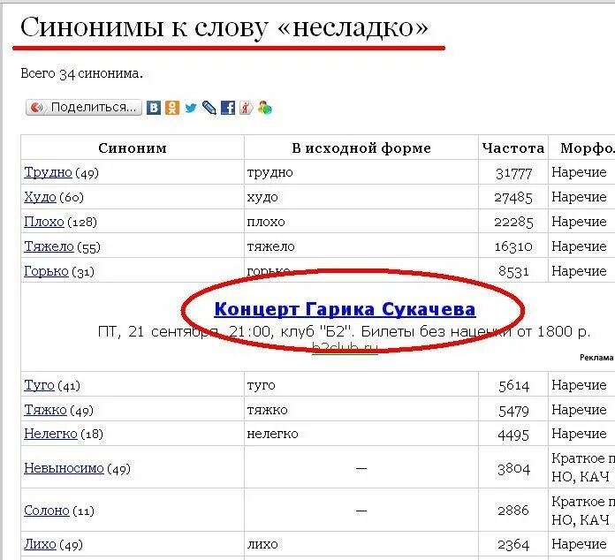Select frequency value 2364

(x=513, y=545)
